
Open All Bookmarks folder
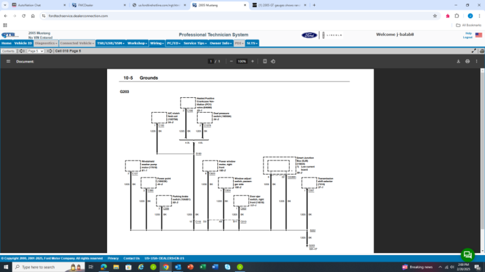[469, 25]
